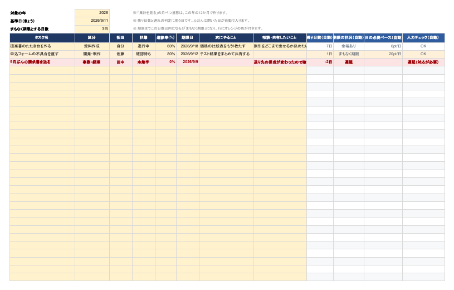Image resolution: width=454 pixels, height=290 pixels.
Task: Click the 佐藤 assignee cell
Action: click(x=121, y=54)
